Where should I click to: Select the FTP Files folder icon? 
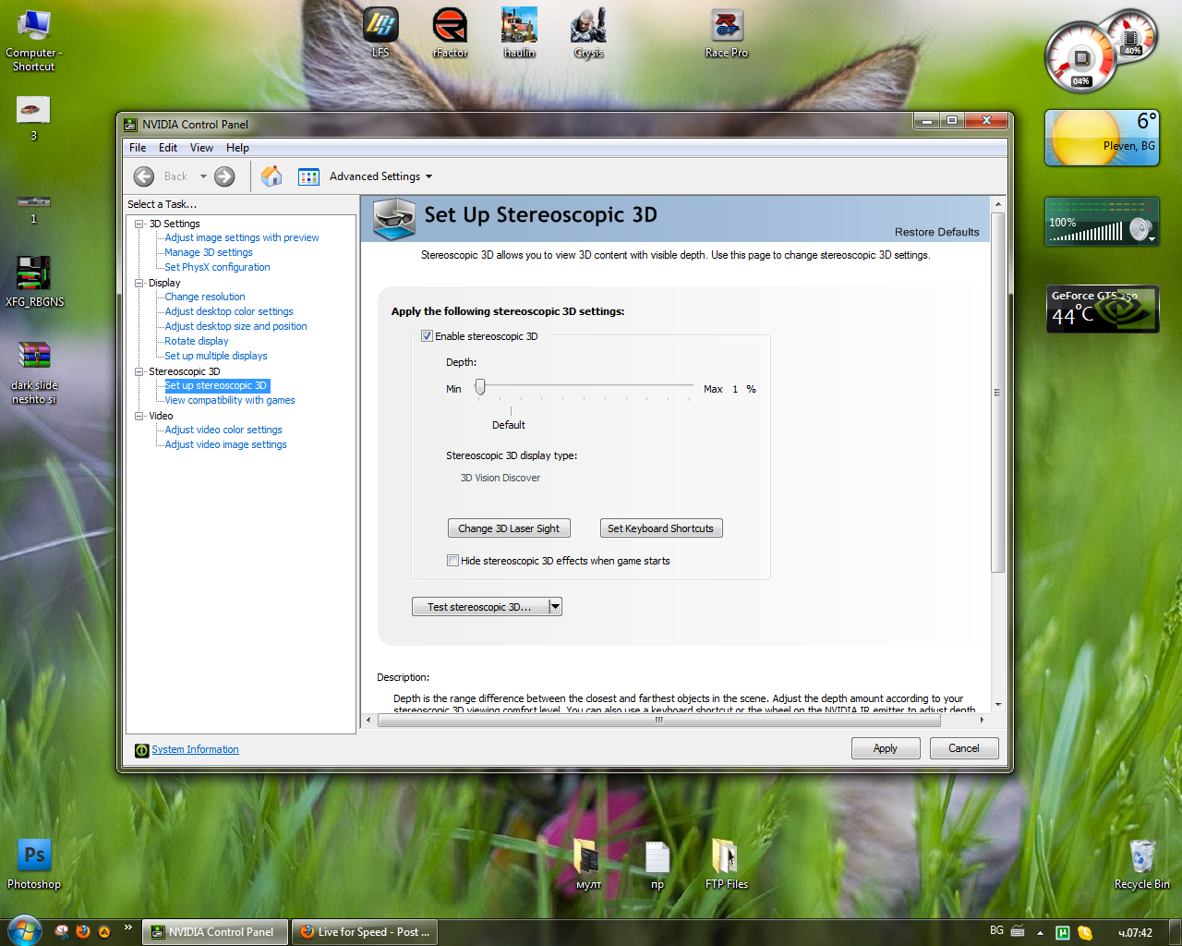click(x=727, y=865)
